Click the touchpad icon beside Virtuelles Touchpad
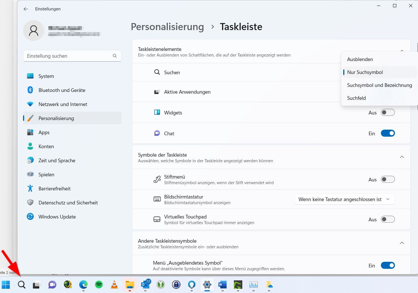Screen dimensions: 418x293 pyautogui.click(x=157, y=219)
